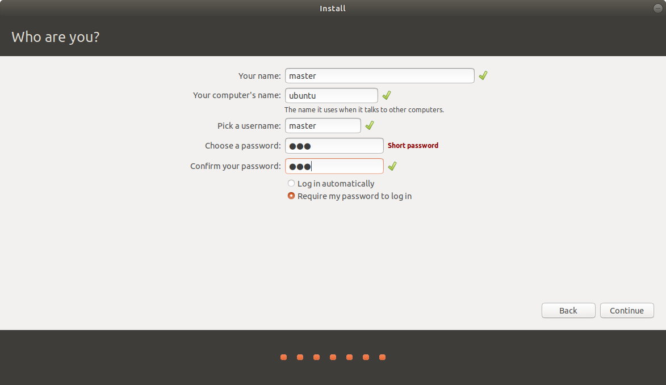The height and width of the screenshot is (385, 666).
Task: Click the checkmark next to computer's name field
Action: [387, 95]
